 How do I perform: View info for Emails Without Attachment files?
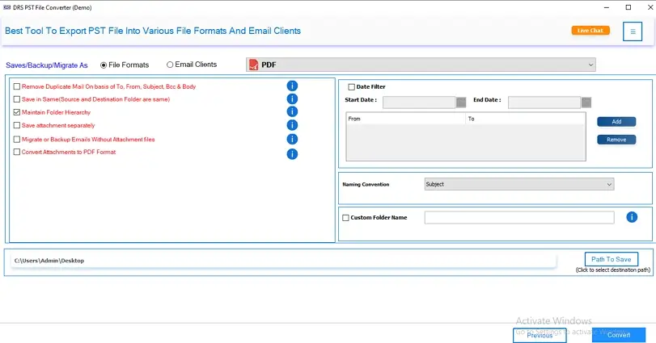(292, 139)
